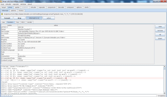The width and height of the screenshot is (167, 97).
Task: Select the Content-Type header row
Action: (47, 48)
